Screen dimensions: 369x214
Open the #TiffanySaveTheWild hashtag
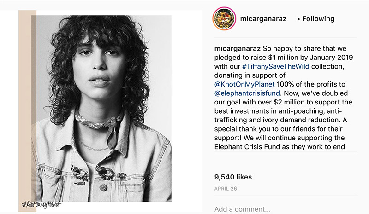click(271, 66)
